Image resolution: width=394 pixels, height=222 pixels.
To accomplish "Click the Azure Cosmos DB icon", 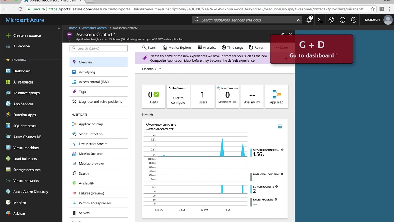I will coord(8,137).
